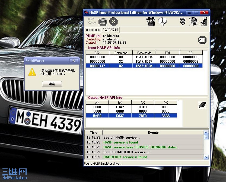Open the info speech-bubble icon
The height and width of the screenshot is (182, 226).
point(162,21)
